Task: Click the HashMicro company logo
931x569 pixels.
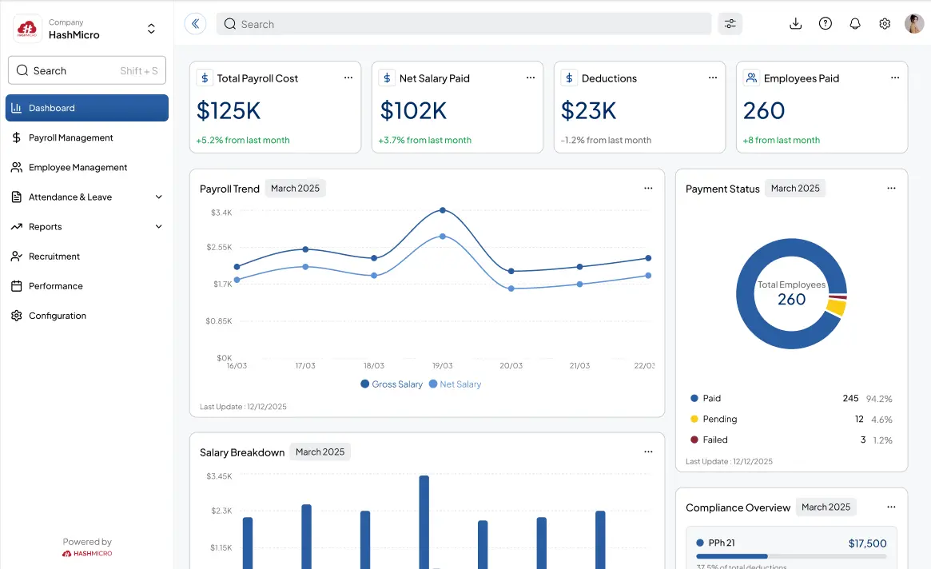Action: click(x=27, y=29)
